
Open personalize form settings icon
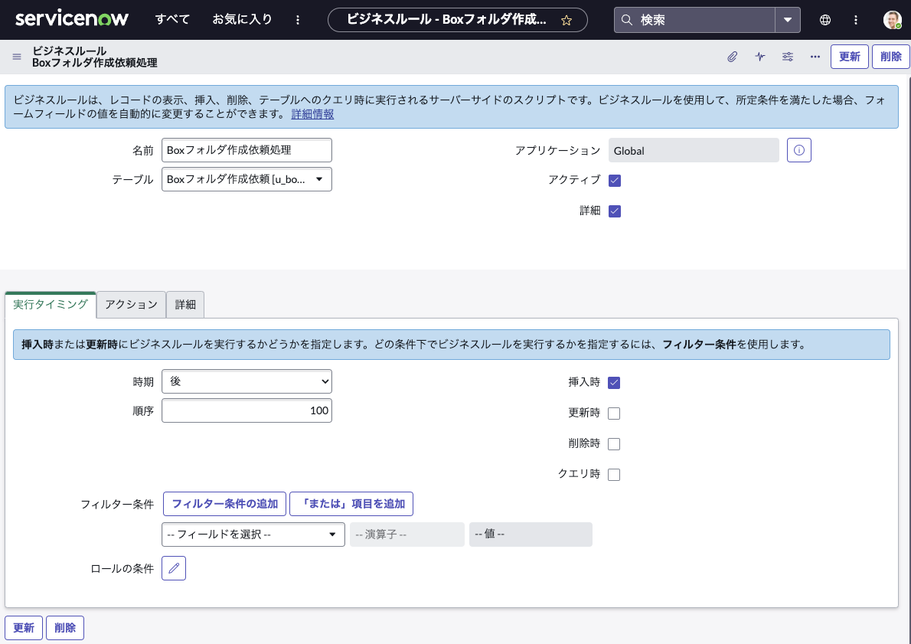787,57
